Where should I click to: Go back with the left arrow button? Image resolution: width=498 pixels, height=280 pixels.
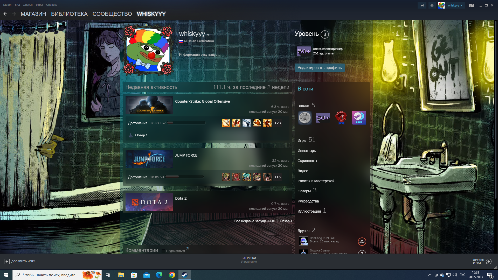(x=5, y=14)
